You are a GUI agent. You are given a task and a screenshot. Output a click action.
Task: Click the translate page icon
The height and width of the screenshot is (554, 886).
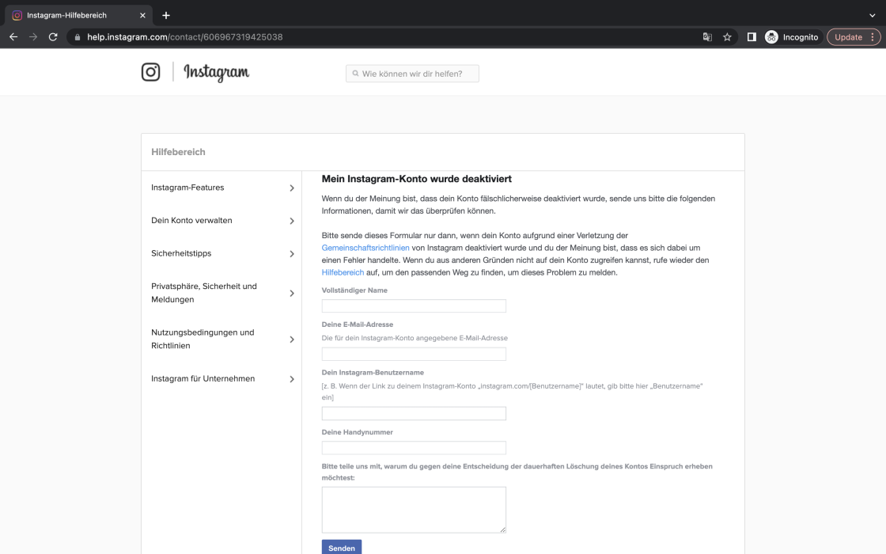(x=707, y=37)
